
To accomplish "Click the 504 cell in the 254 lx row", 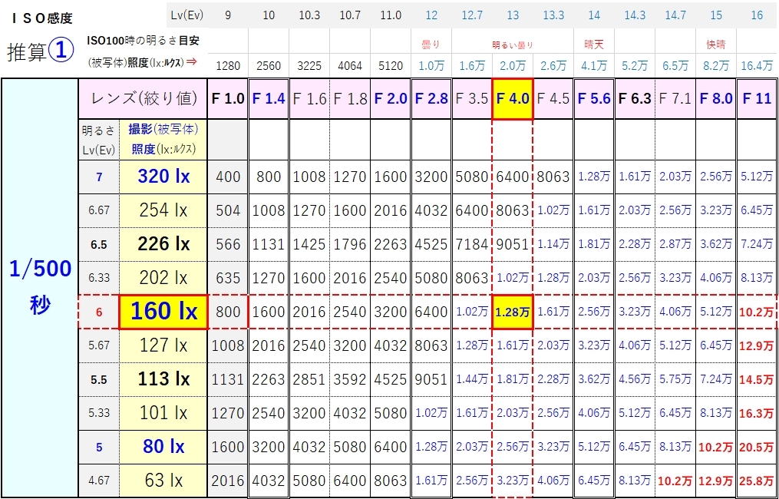I will 227,210.
